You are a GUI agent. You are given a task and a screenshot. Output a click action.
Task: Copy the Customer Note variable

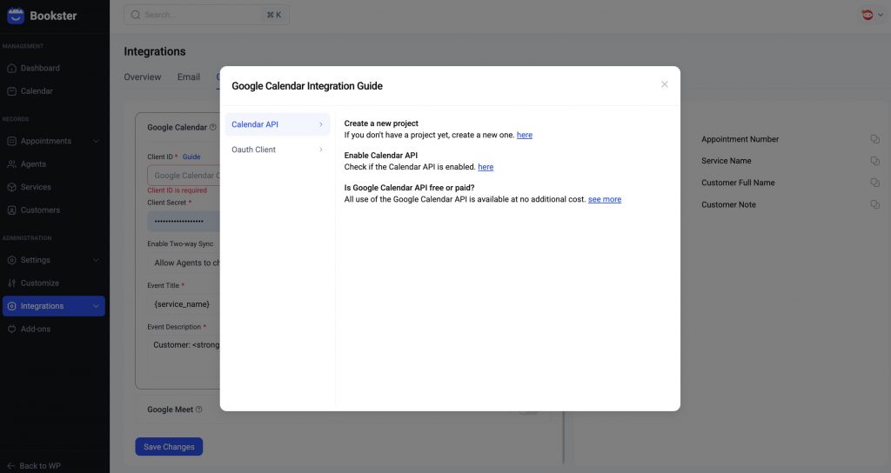point(874,204)
